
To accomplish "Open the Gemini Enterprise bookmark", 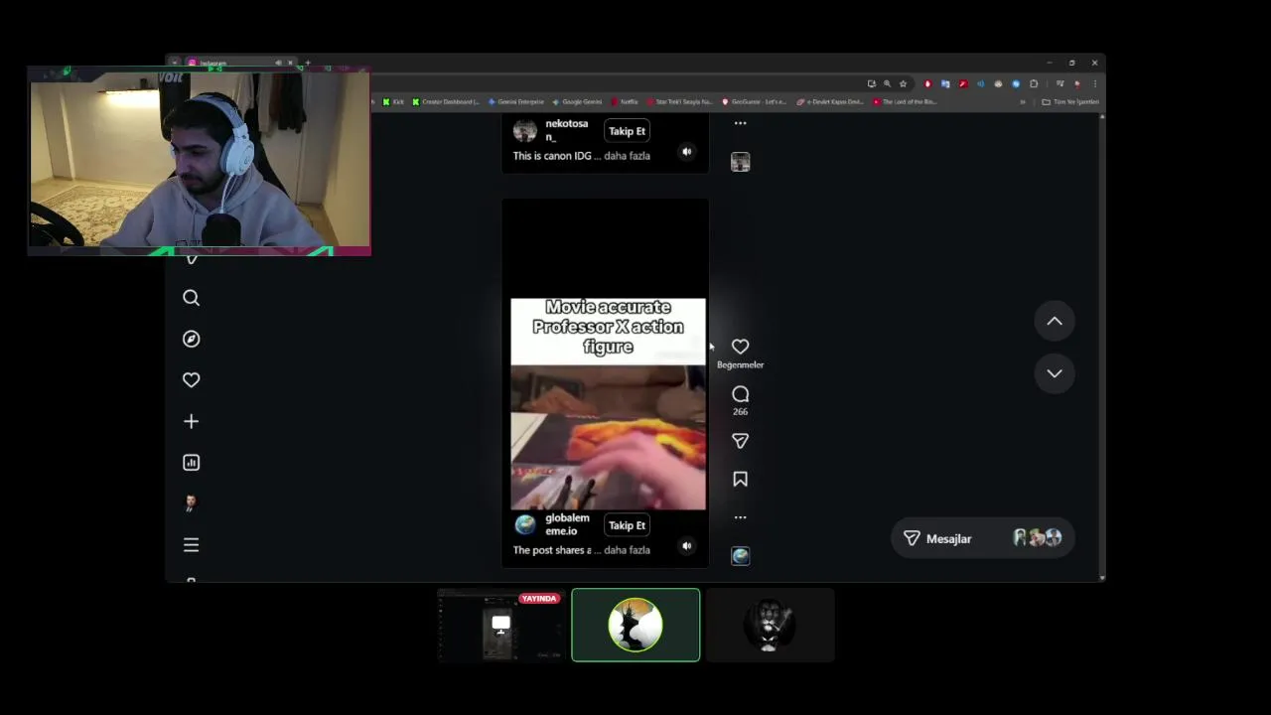I will click(x=516, y=101).
